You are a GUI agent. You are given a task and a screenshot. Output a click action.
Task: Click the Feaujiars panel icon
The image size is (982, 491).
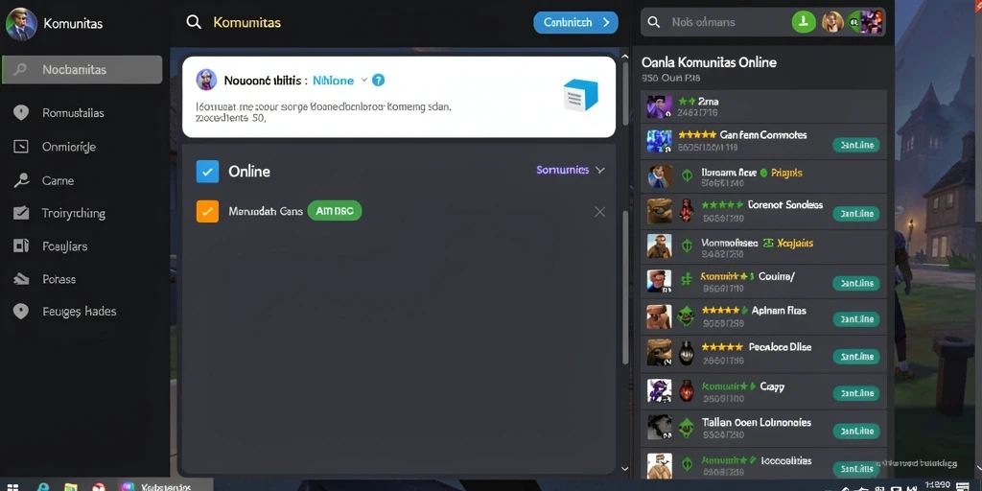[21, 245]
